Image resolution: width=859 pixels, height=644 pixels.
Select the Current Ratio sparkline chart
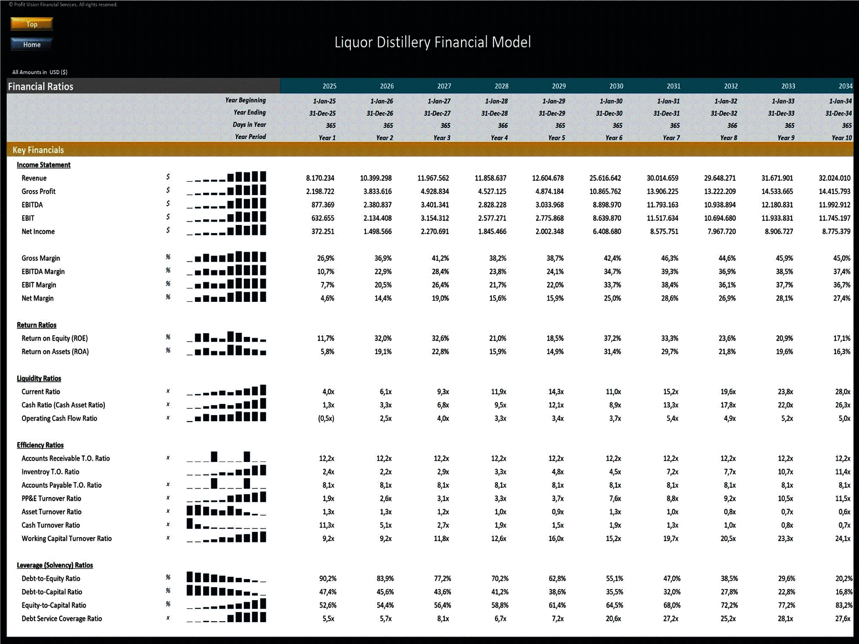tap(226, 390)
